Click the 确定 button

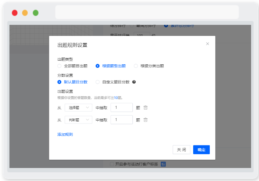pos(201,149)
